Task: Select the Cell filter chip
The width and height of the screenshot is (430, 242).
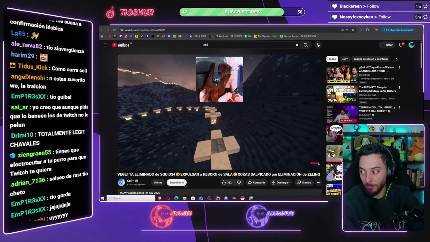Action: tap(345, 59)
